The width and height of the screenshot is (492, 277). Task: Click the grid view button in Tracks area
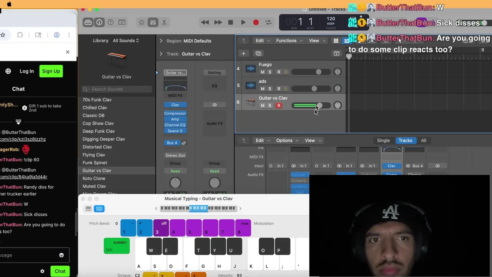click(x=336, y=41)
